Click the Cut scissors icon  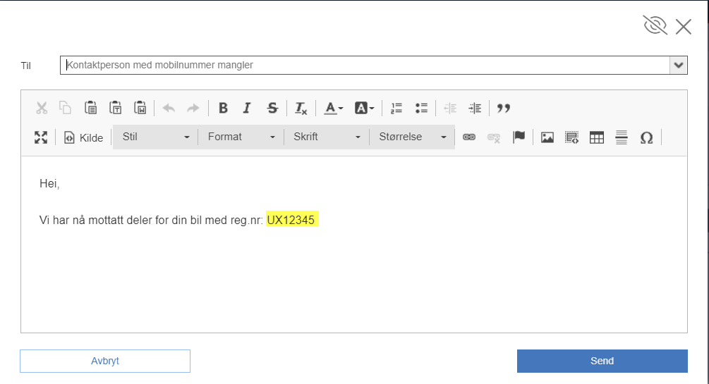coord(42,108)
